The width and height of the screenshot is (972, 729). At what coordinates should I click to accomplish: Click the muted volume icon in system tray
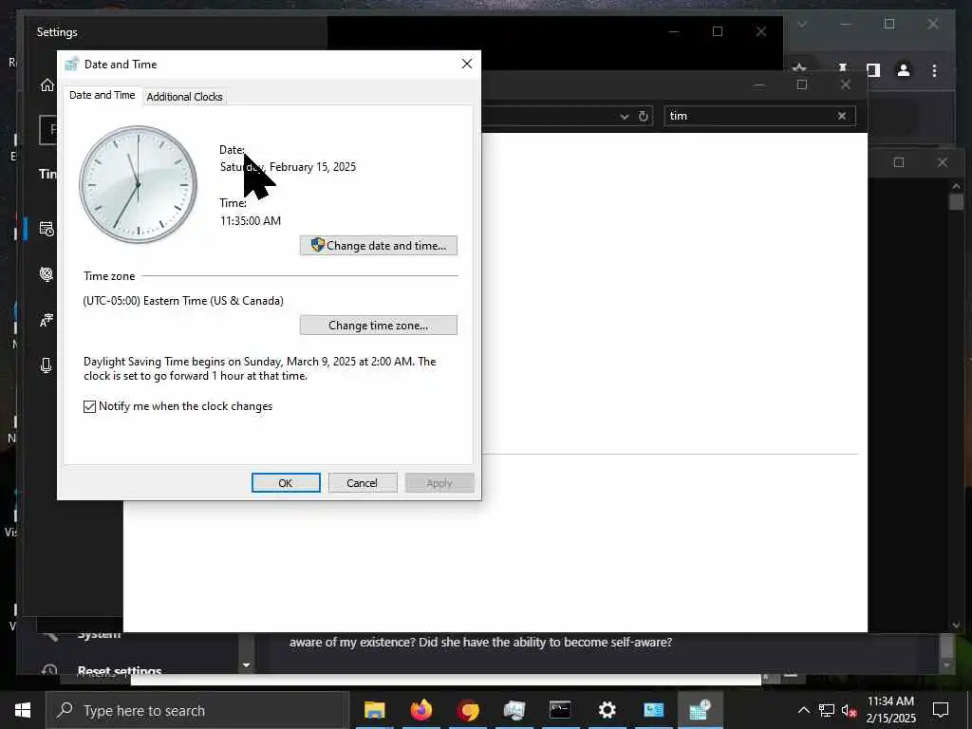click(850, 710)
